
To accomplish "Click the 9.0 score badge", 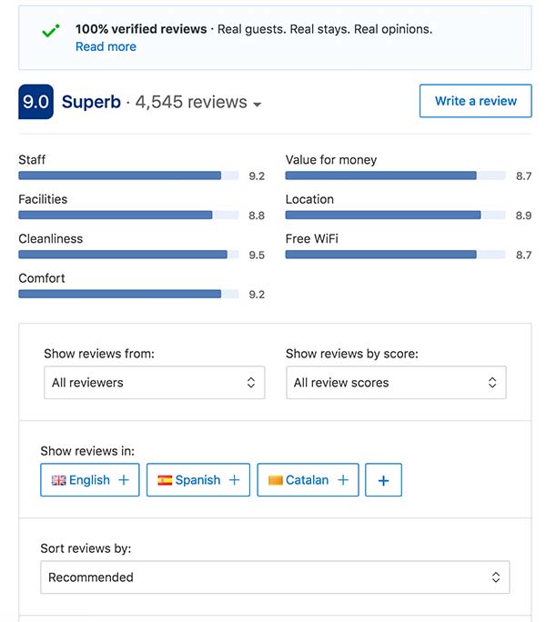I will (35, 102).
